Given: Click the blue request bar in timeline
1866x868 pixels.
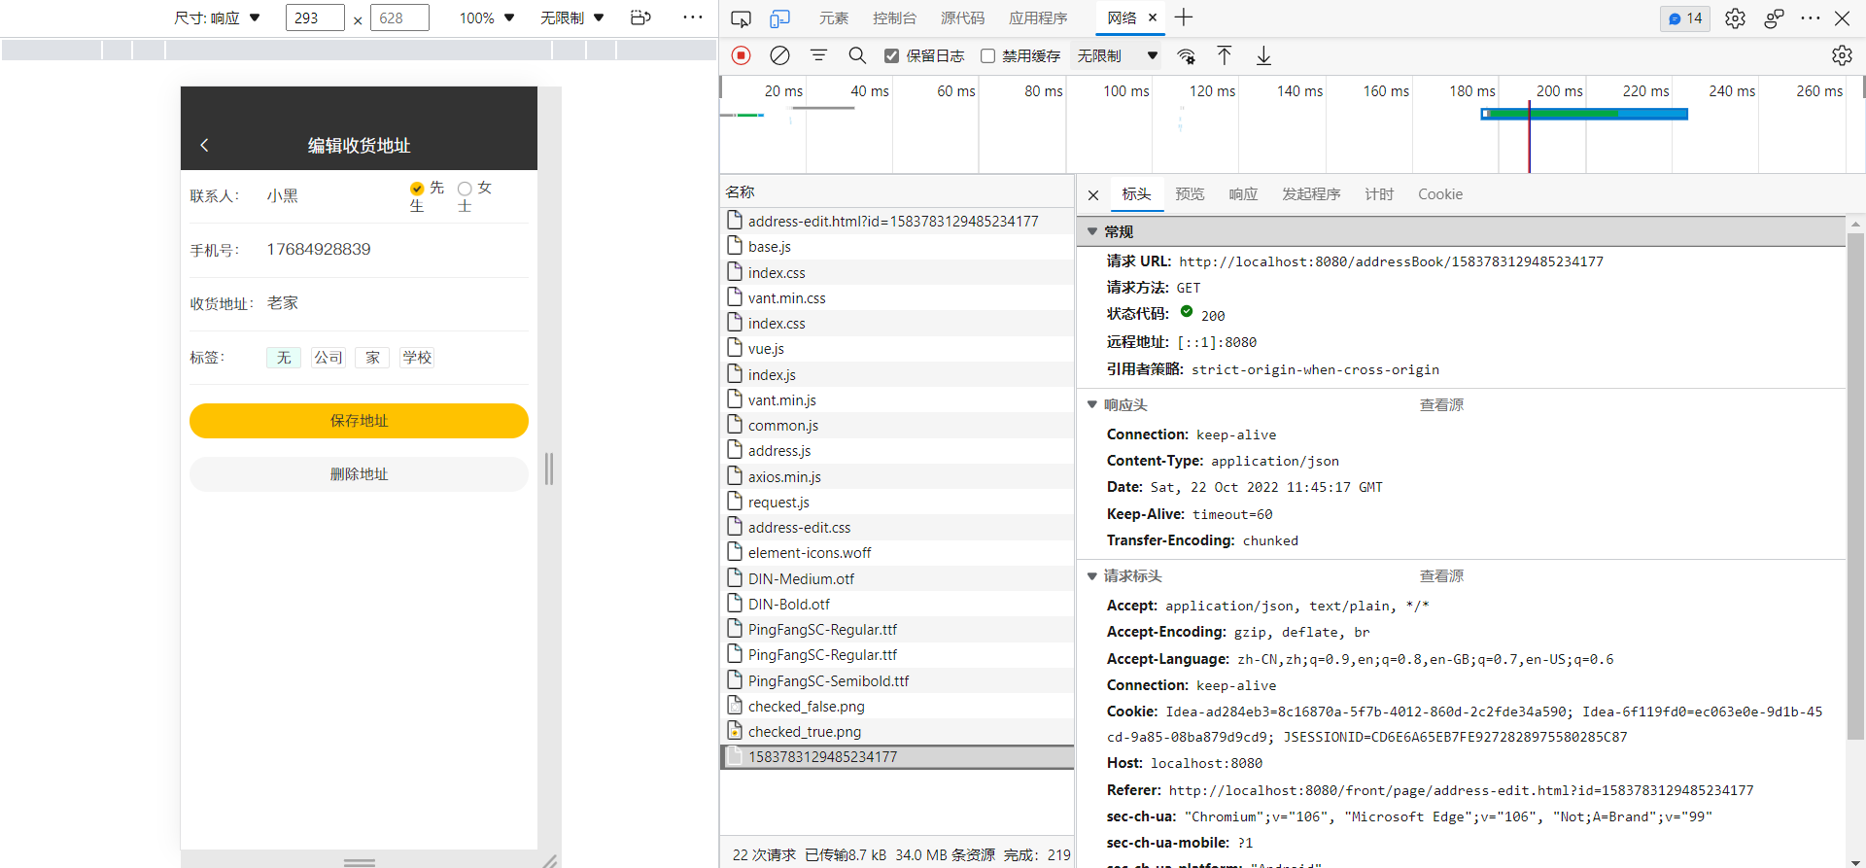Looking at the screenshot, I should point(1584,114).
